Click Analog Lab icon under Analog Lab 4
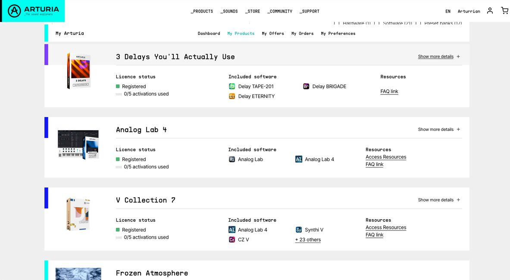This screenshot has width=510, height=280. (232, 159)
